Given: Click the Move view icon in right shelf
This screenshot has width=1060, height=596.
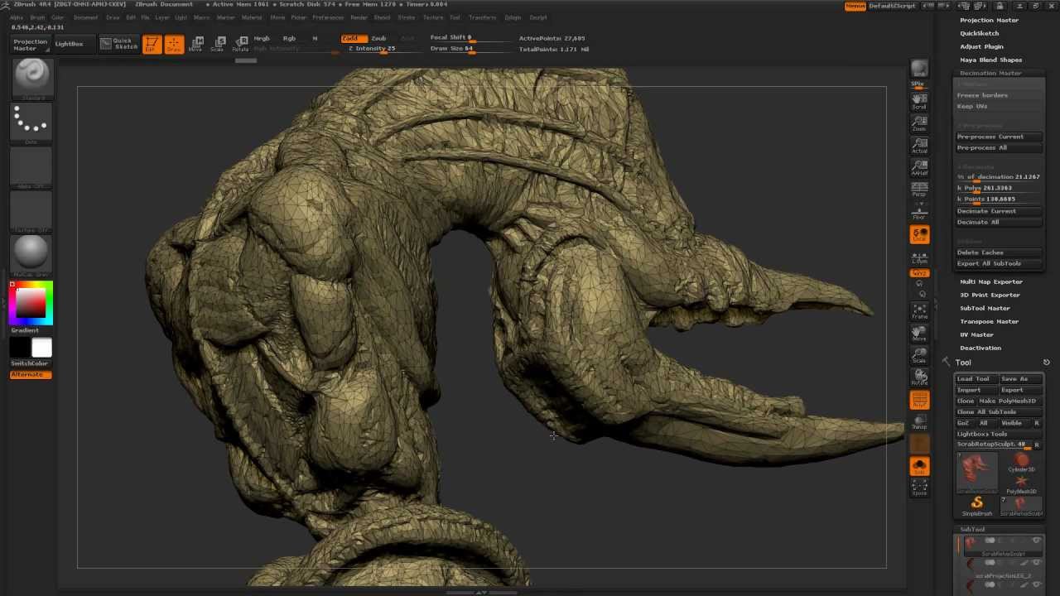Looking at the screenshot, I should point(919,334).
